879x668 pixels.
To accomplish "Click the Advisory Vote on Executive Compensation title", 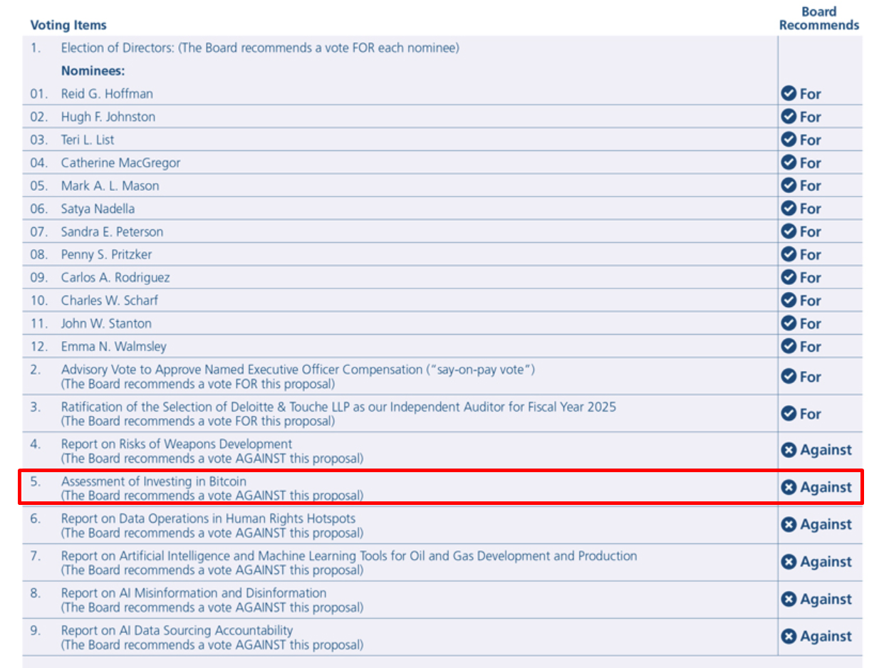I will coord(298,370).
